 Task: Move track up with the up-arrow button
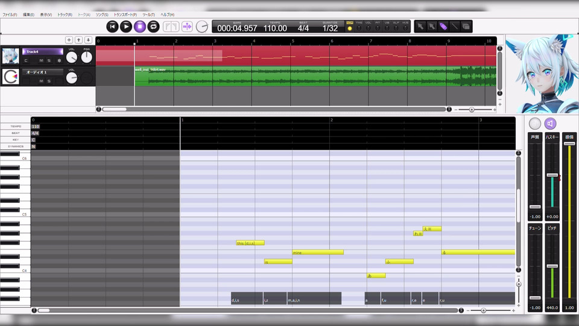pyautogui.click(x=78, y=40)
